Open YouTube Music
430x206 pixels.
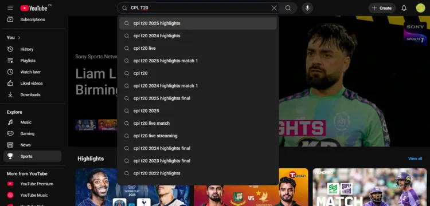pyautogui.click(x=32, y=195)
